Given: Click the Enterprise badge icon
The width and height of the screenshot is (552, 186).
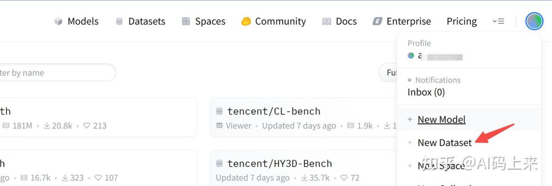Looking at the screenshot, I should click(377, 21).
